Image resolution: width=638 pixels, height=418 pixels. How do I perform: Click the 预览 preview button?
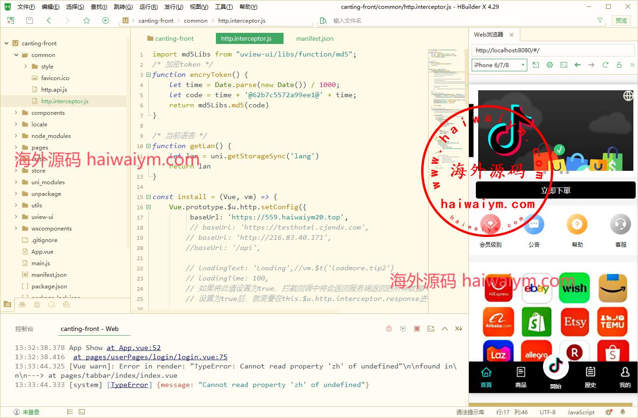[x=621, y=20]
